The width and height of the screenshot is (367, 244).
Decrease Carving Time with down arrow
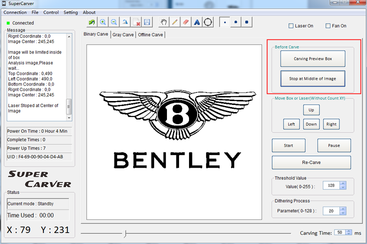point(348,233)
